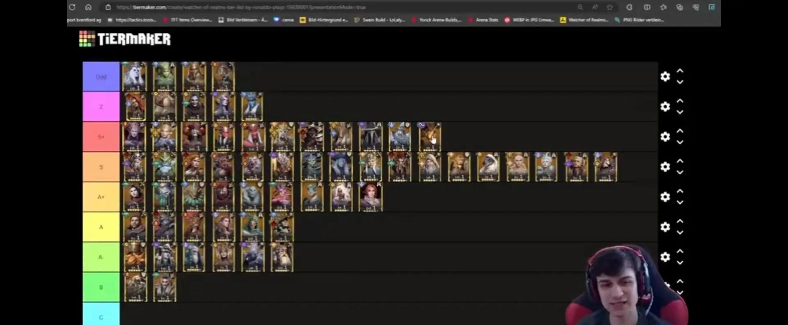Open settings gear for God tier row

point(665,77)
